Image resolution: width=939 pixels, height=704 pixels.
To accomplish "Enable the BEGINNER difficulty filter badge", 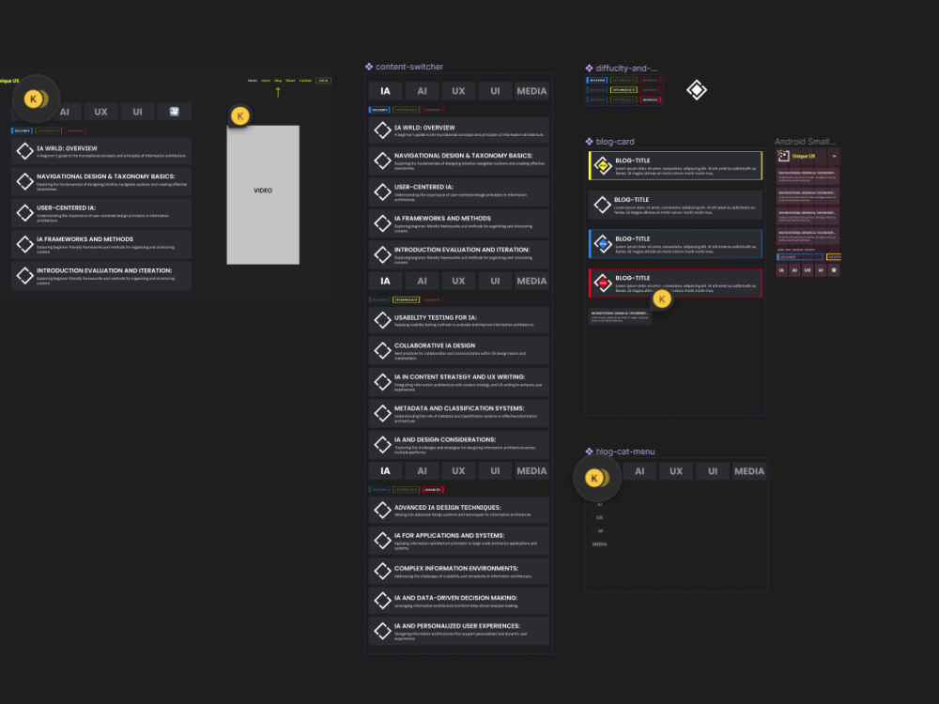I will (x=596, y=81).
